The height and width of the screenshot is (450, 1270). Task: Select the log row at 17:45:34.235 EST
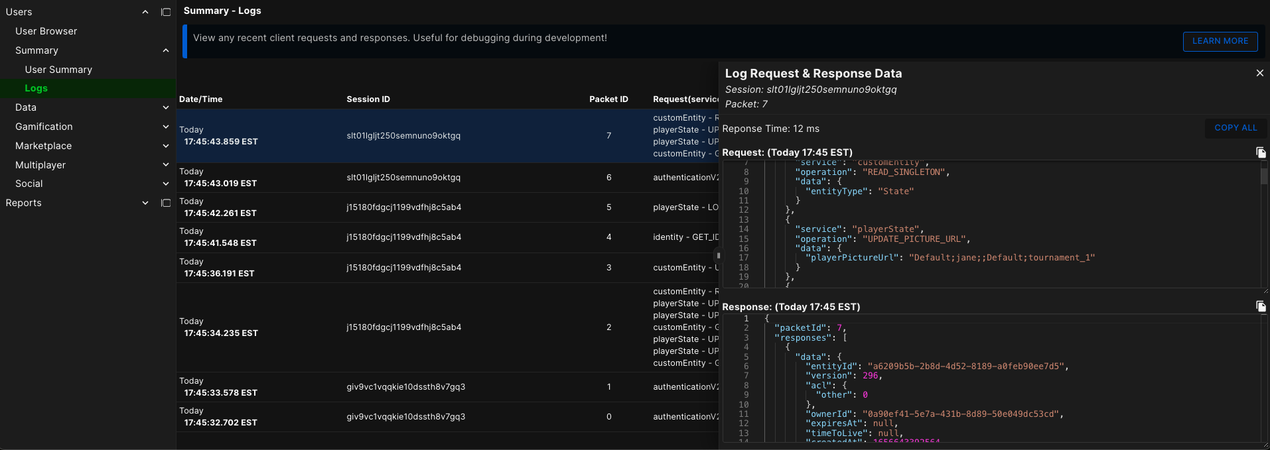point(448,327)
